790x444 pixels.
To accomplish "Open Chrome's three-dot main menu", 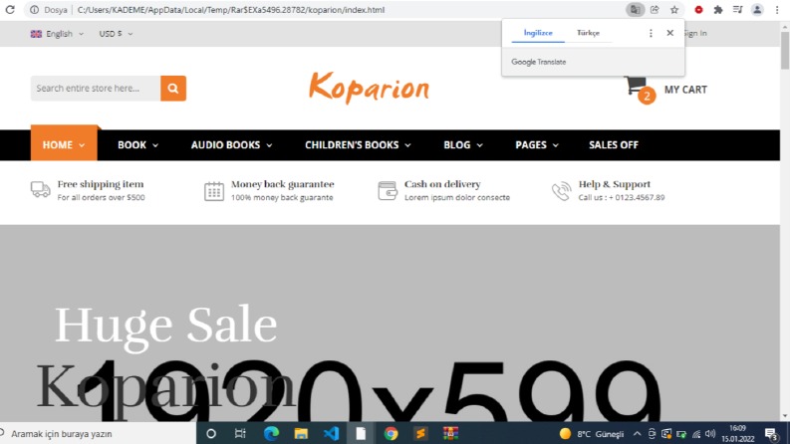I will [777, 10].
